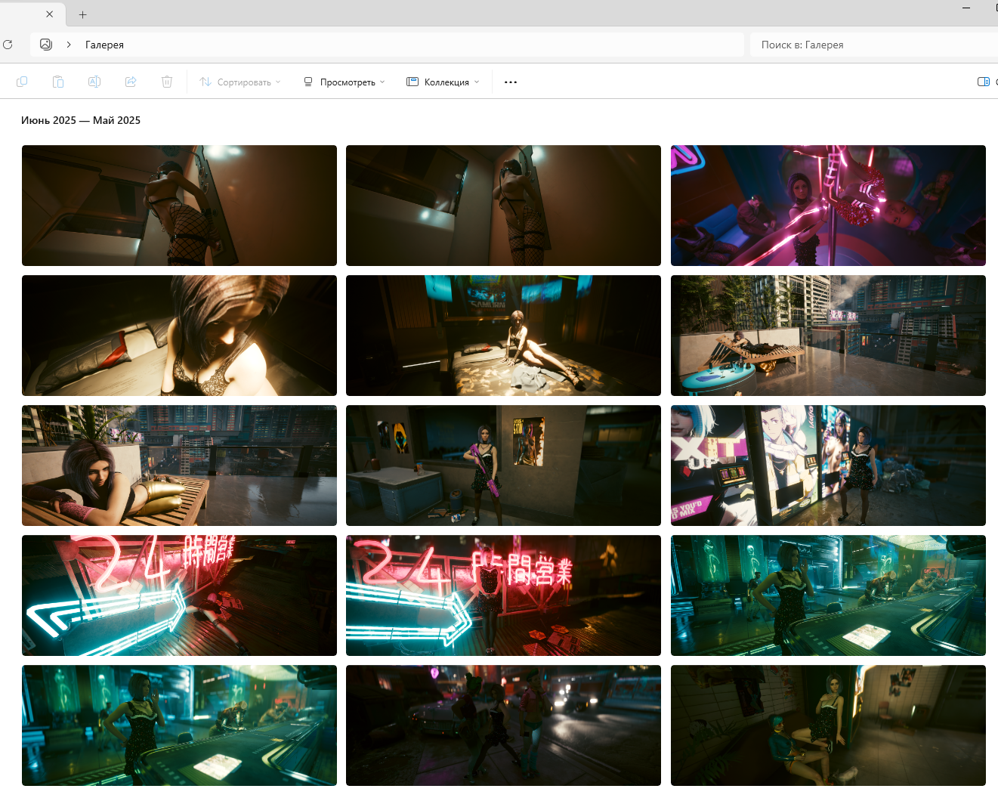
Task: Click the Delete trash icon
Action: pos(167,82)
